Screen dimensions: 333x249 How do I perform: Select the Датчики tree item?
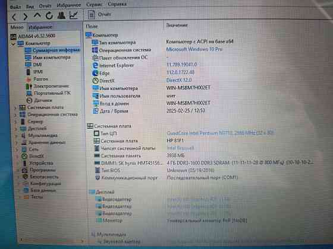39,100
